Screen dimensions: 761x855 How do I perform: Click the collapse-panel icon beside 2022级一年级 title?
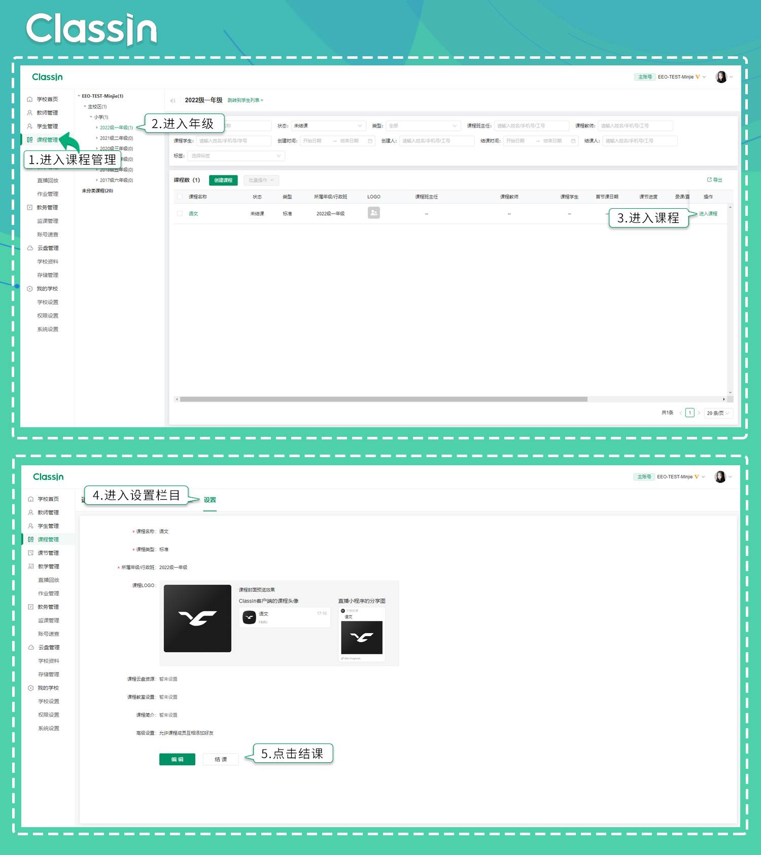click(x=173, y=100)
